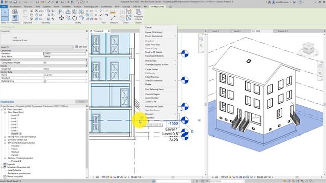Click the lock icon near Level 1 head

coord(192,131)
